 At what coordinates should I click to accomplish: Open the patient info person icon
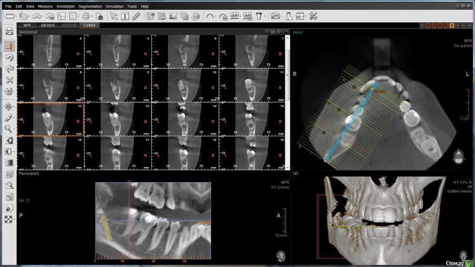tap(289, 16)
